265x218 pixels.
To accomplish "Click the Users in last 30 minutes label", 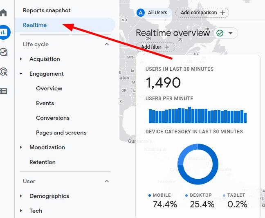I will (180, 69).
